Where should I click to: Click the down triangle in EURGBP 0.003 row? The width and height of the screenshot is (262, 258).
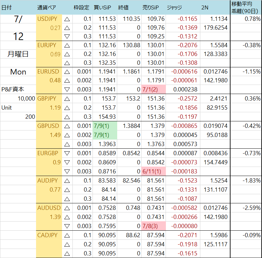click(x=67, y=171)
